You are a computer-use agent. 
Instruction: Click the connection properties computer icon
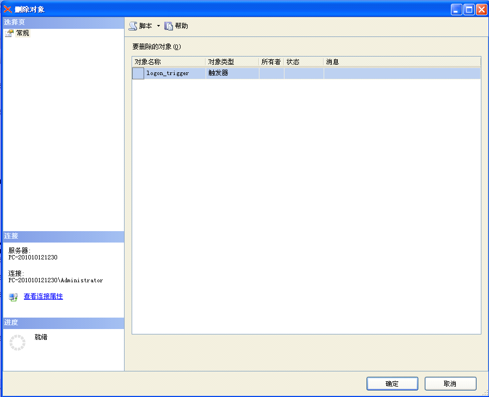(13, 297)
